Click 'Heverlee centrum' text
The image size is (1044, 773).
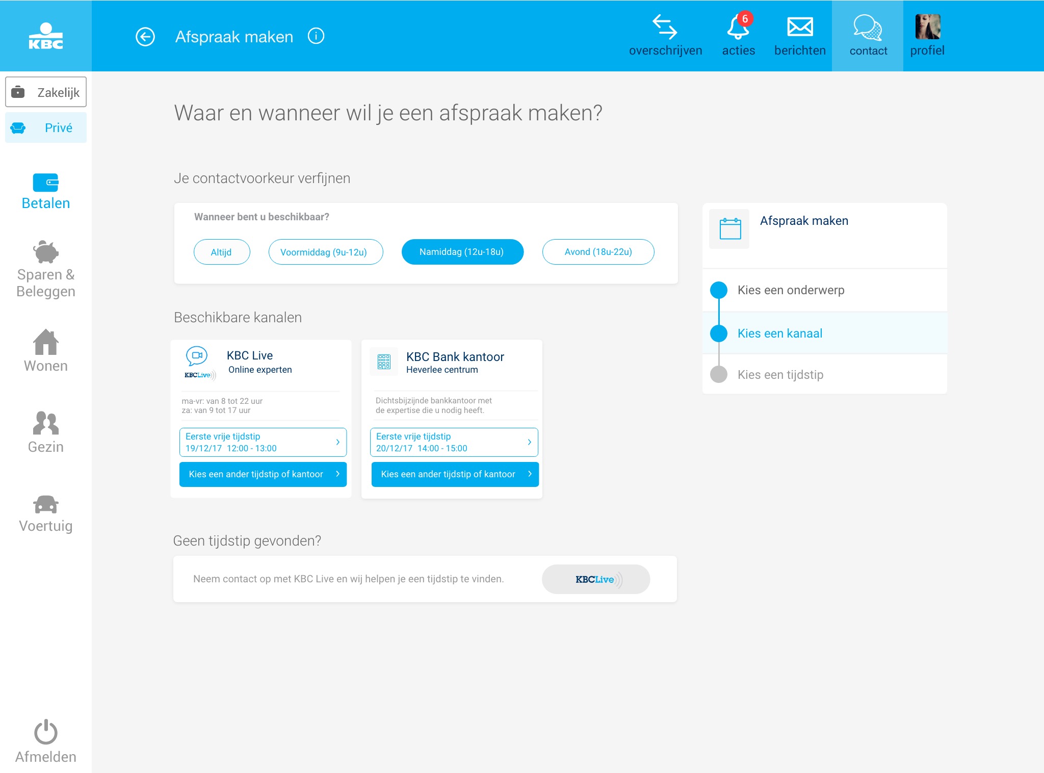click(x=442, y=370)
